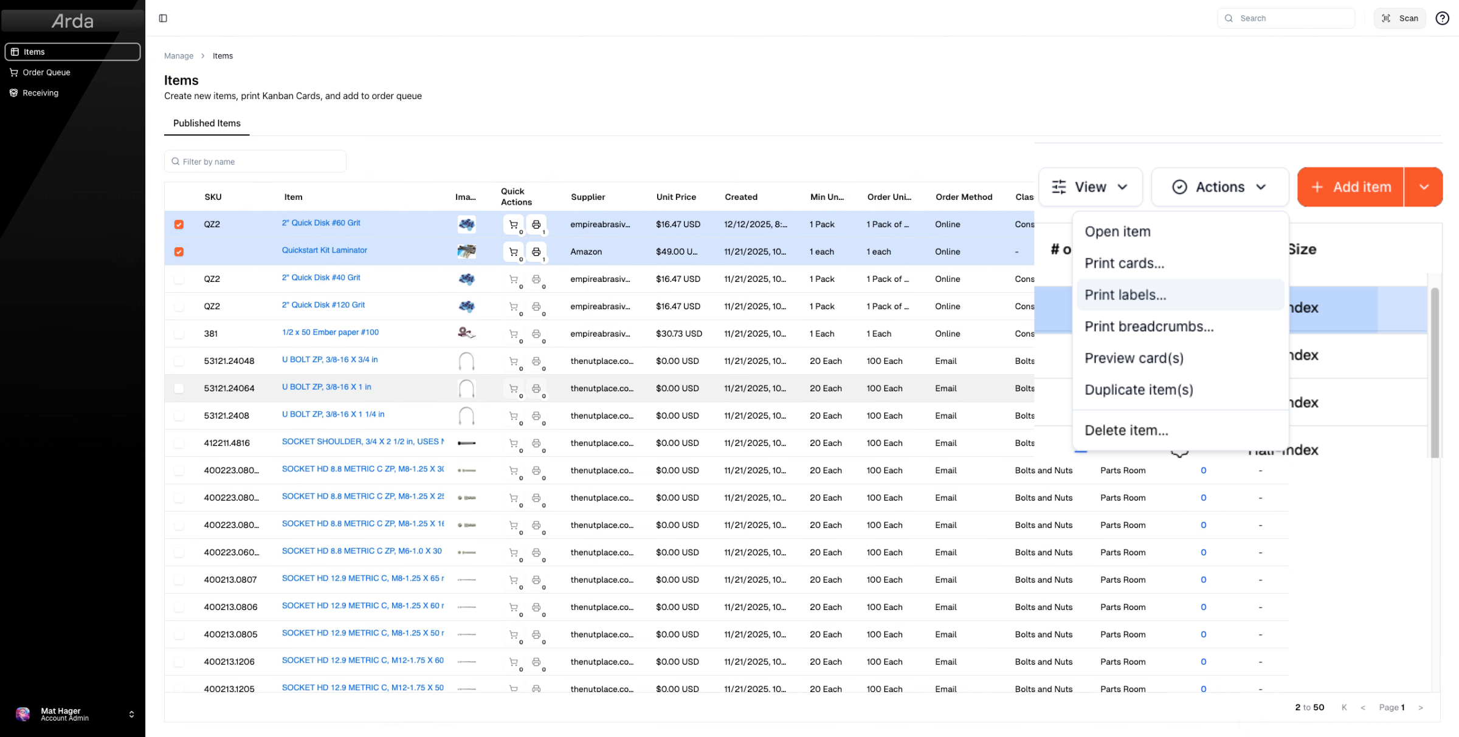The height and width of the screenshot is (737, 1459).
Task: Check the 1/2 x 50 Ember paper #100 row
Action: pyautogui.click(x=179, y=334)
